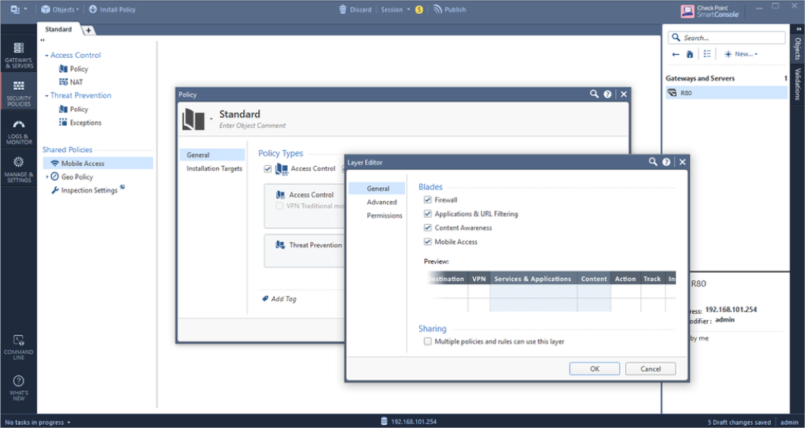805x428 pixels.
Task: Switch to Advanced tab in Layer Editor
Action: click(381, 202)
